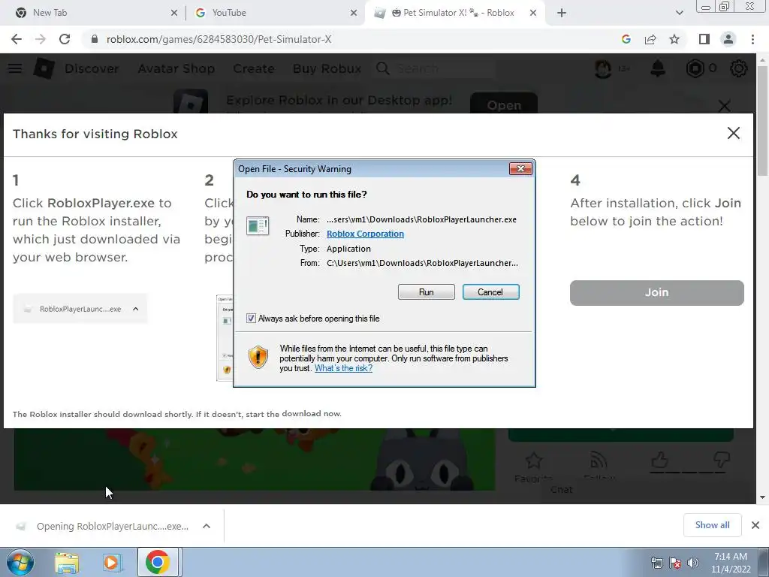
Task: Reload the page with the refresh icon
Action: [x=65, y=39]
